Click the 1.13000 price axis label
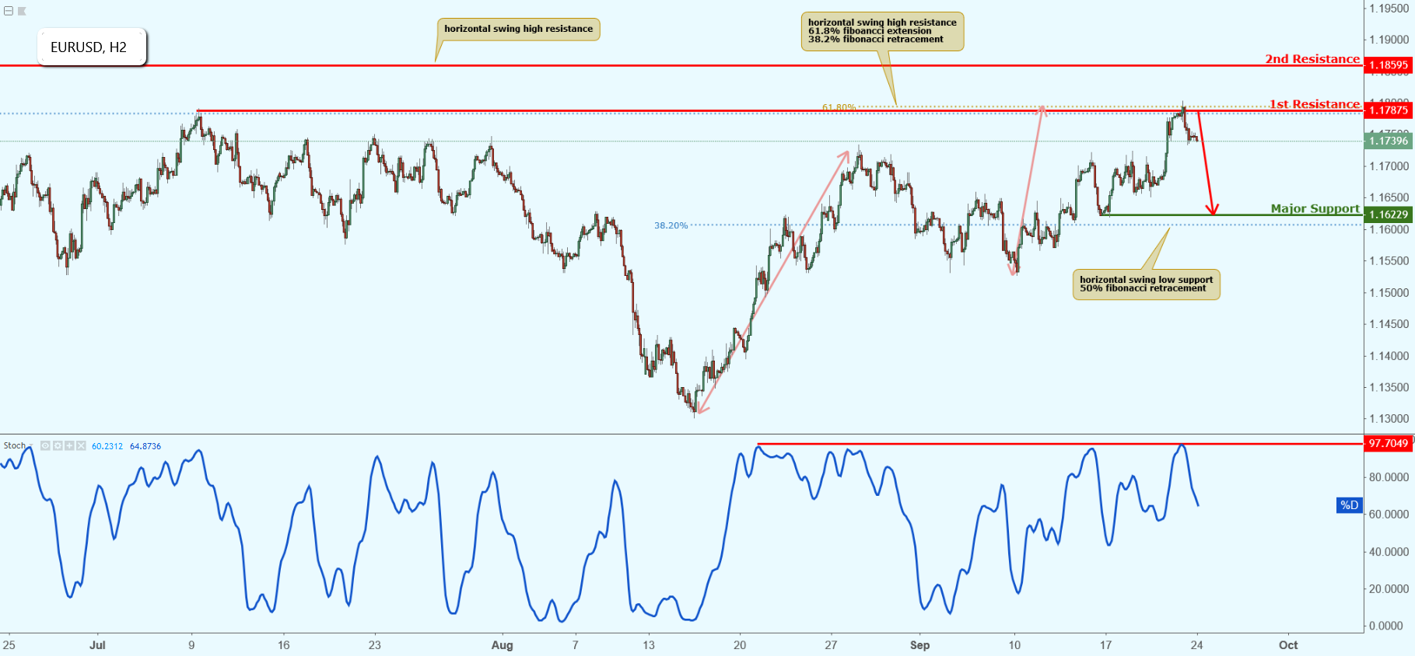The width and height of the screenshot is (1415, 656). click(1389, 419)
